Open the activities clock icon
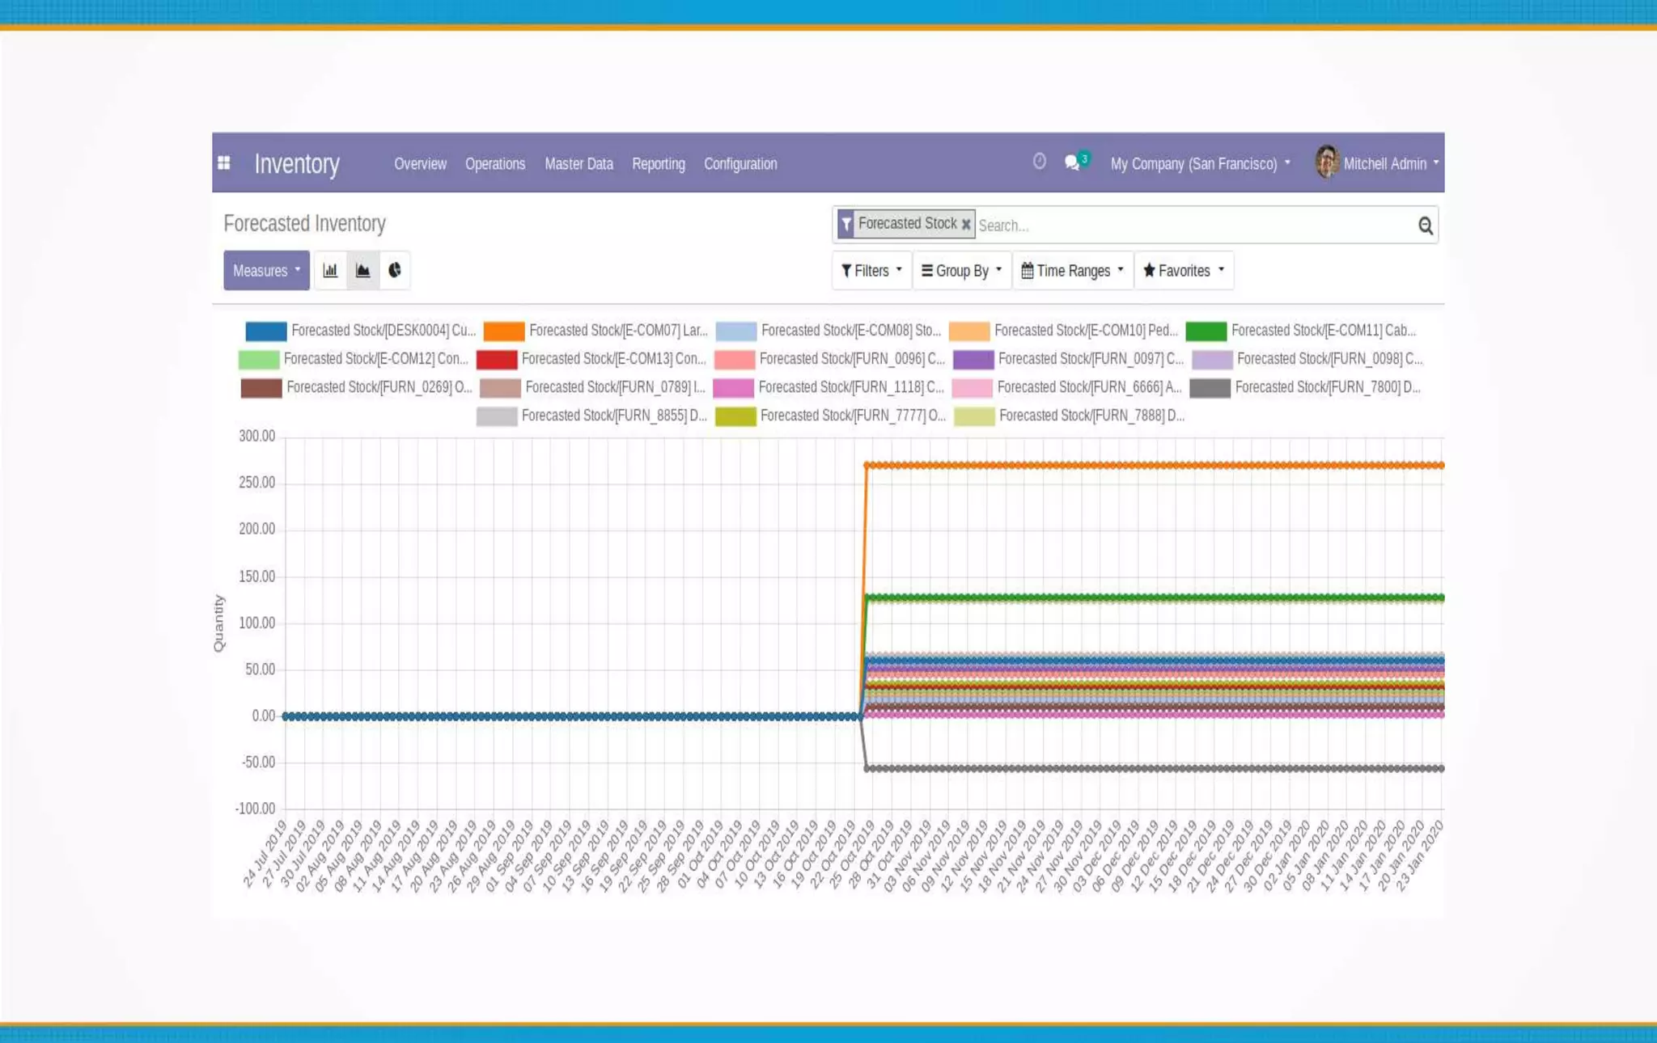This screenshot has width=1657, height=1043. 1040,162
